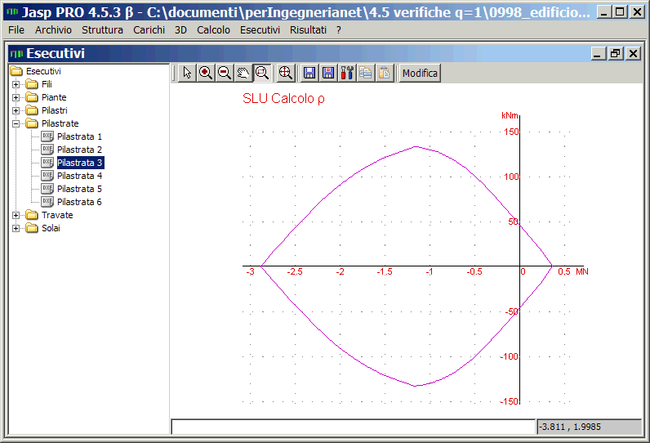Click the paste clipboard toolbar icon
The height and width of the screenshot is (443, 650).
(x=385, y=73)
